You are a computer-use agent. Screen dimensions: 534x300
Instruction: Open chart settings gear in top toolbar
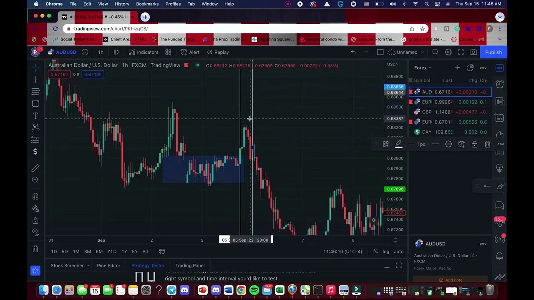(x=448, y=52)
